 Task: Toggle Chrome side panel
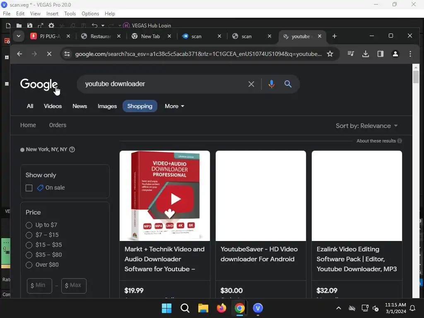381,54
